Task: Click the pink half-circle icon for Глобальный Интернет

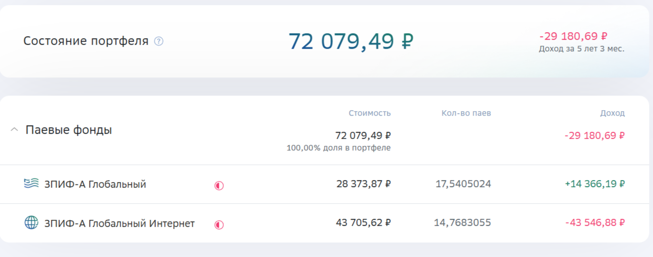Action: click(x=219, y=225)
